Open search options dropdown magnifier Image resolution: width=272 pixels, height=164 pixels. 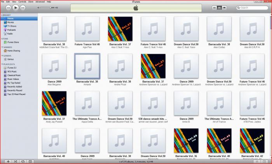pyautogui.click(x=239, y=7)
